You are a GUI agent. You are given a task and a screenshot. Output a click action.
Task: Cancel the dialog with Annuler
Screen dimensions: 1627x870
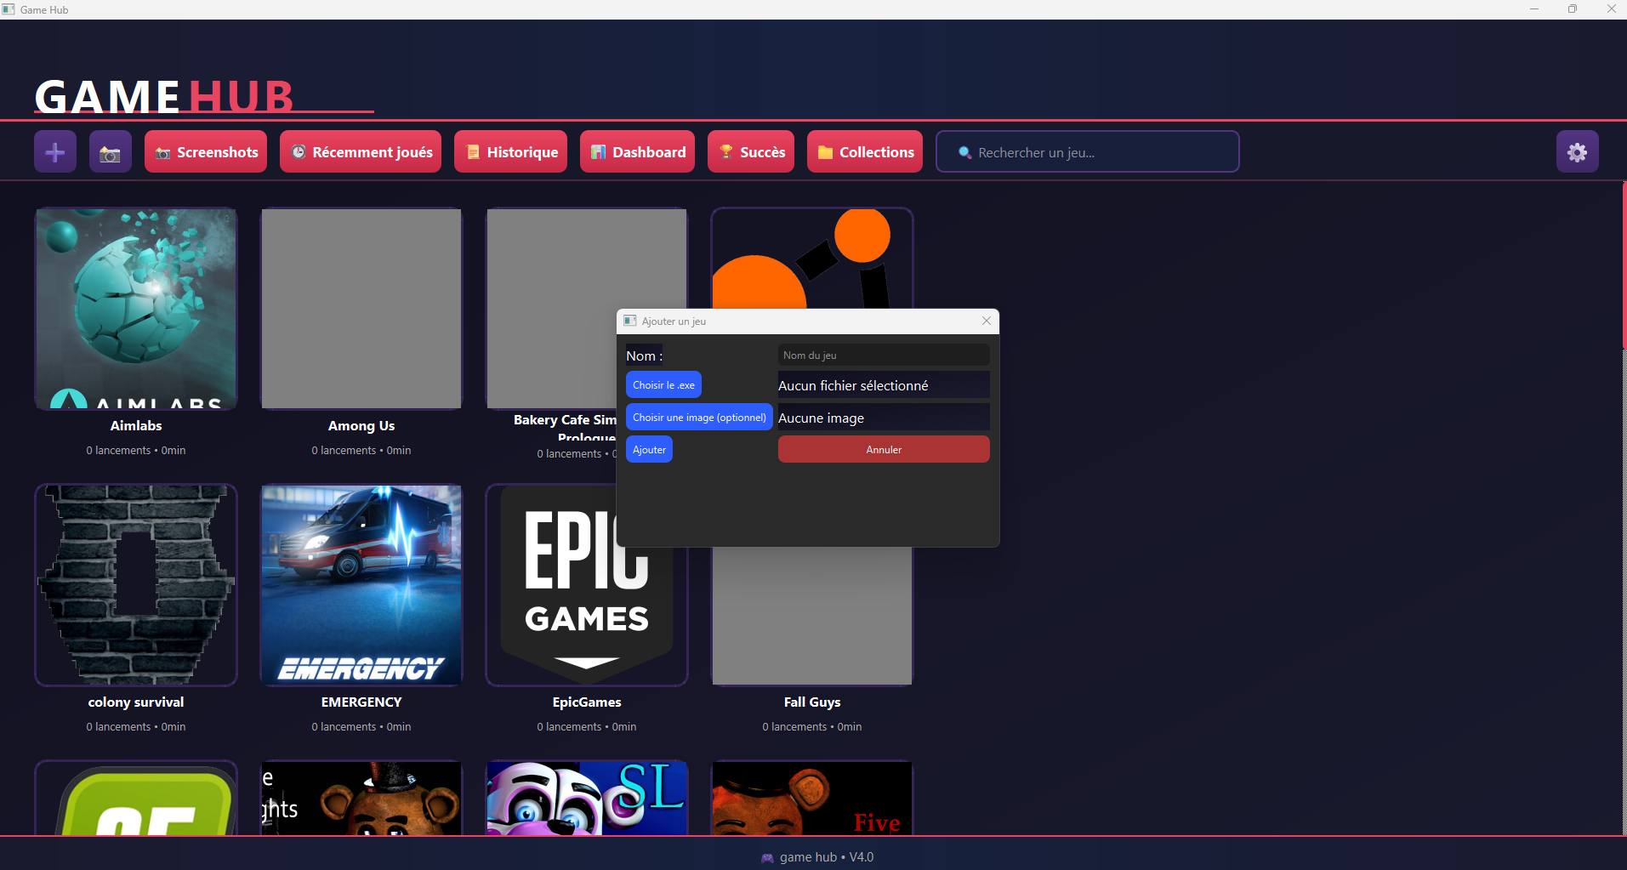pos(884,450)
